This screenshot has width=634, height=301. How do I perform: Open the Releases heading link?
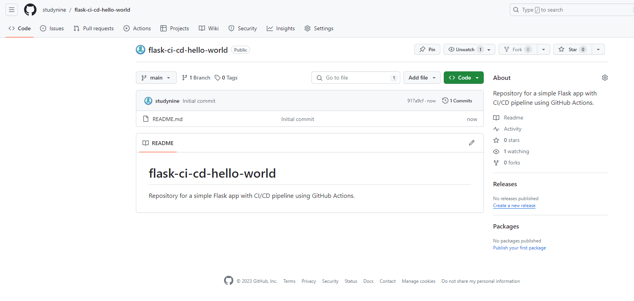click(505, 184)
